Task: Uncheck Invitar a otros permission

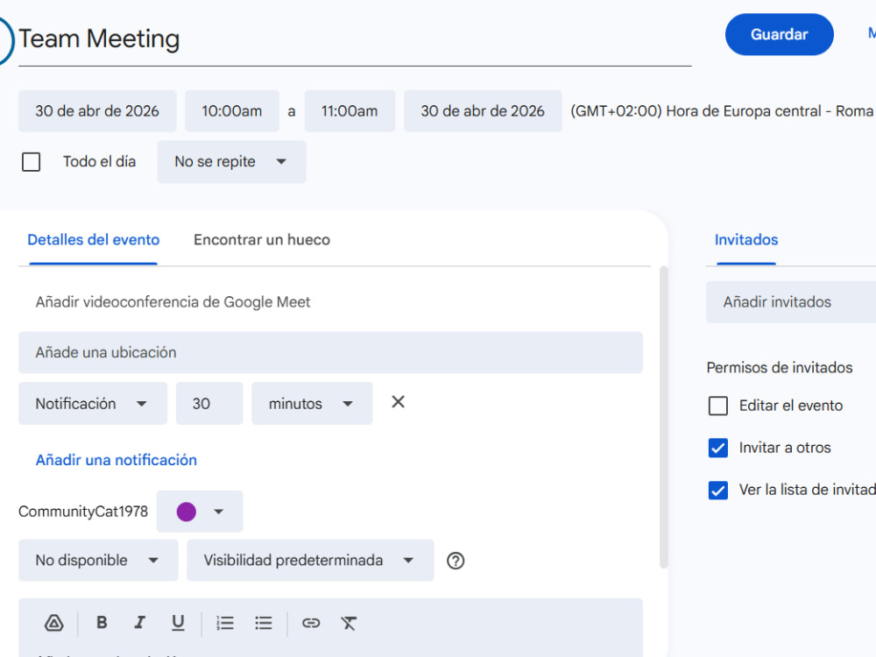Action: click(718, 448)
